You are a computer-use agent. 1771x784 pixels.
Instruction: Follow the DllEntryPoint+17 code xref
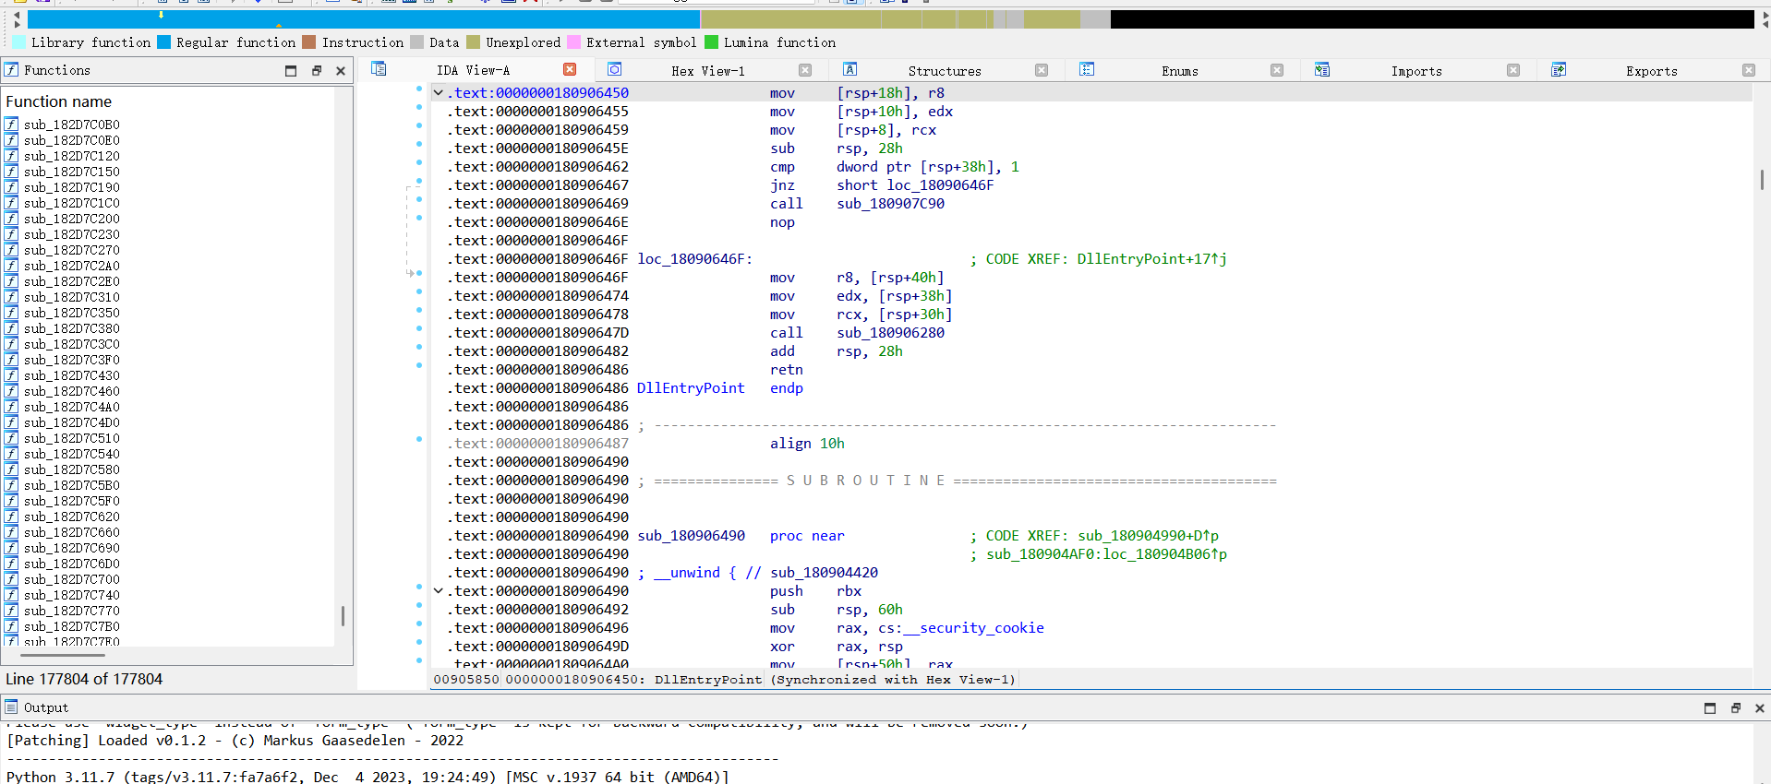1151,258
